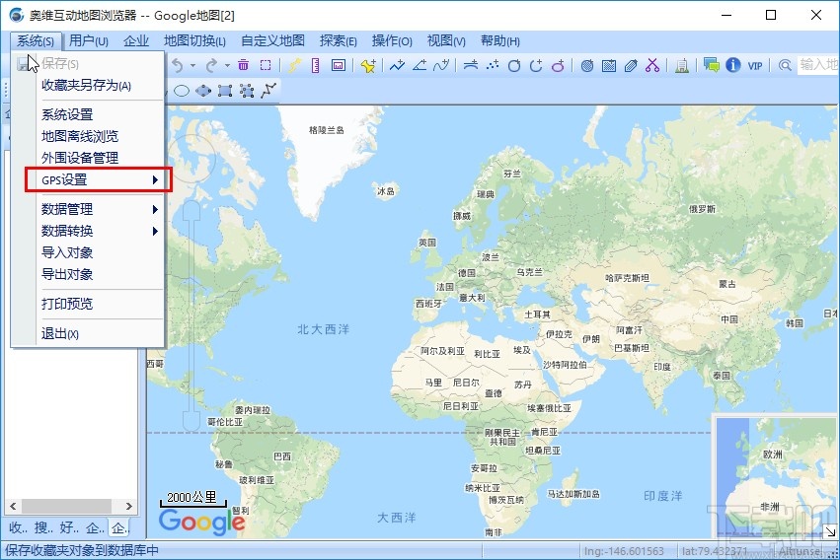Click the magnifier search icon
The height and width of the screenshot is (560, 840).
[785, 65]
